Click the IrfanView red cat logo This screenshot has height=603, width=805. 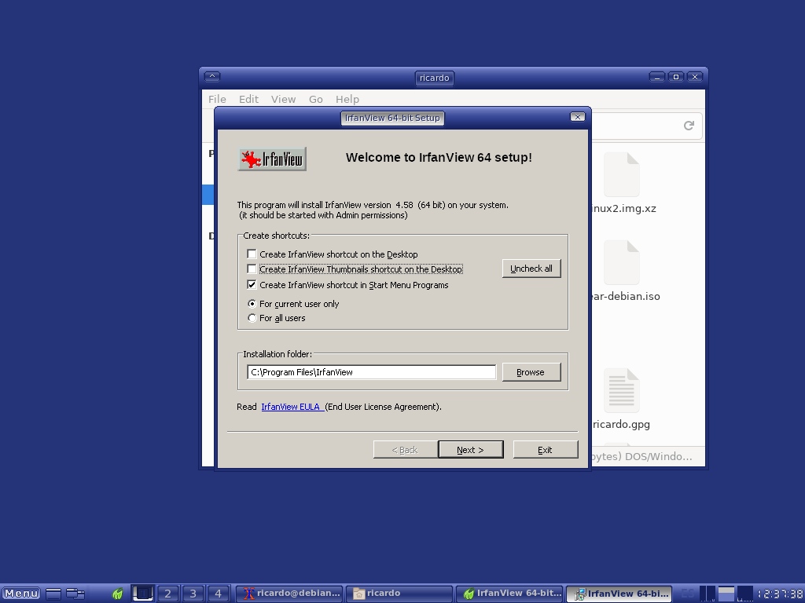point(272,159)
